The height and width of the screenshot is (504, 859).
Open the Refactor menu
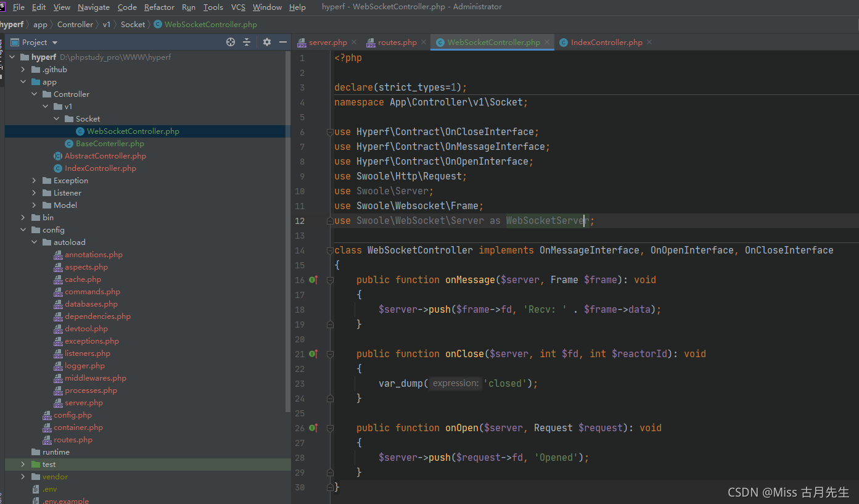159,7
